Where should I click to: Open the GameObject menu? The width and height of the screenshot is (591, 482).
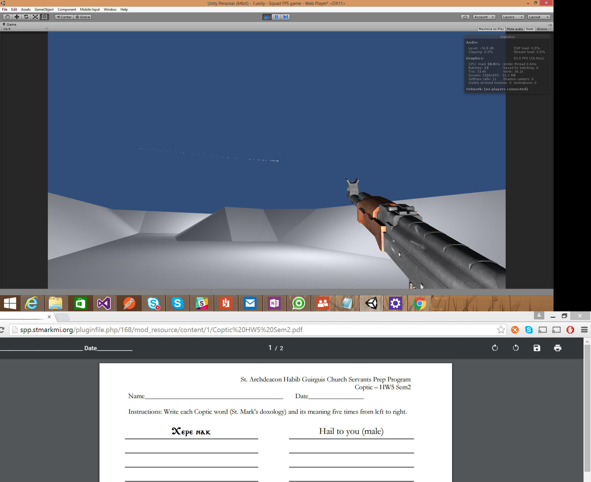[44, 10]
